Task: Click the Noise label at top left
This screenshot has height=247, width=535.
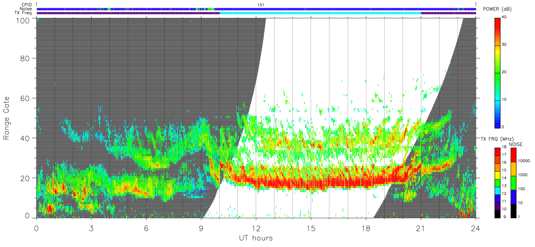Action: click(26, 9)
